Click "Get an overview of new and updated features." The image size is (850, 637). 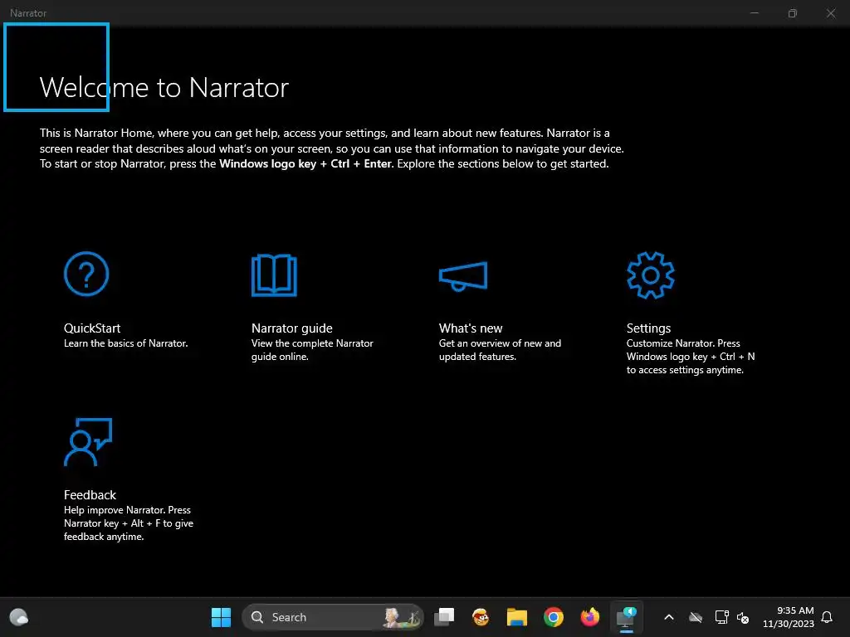point(500,350)
